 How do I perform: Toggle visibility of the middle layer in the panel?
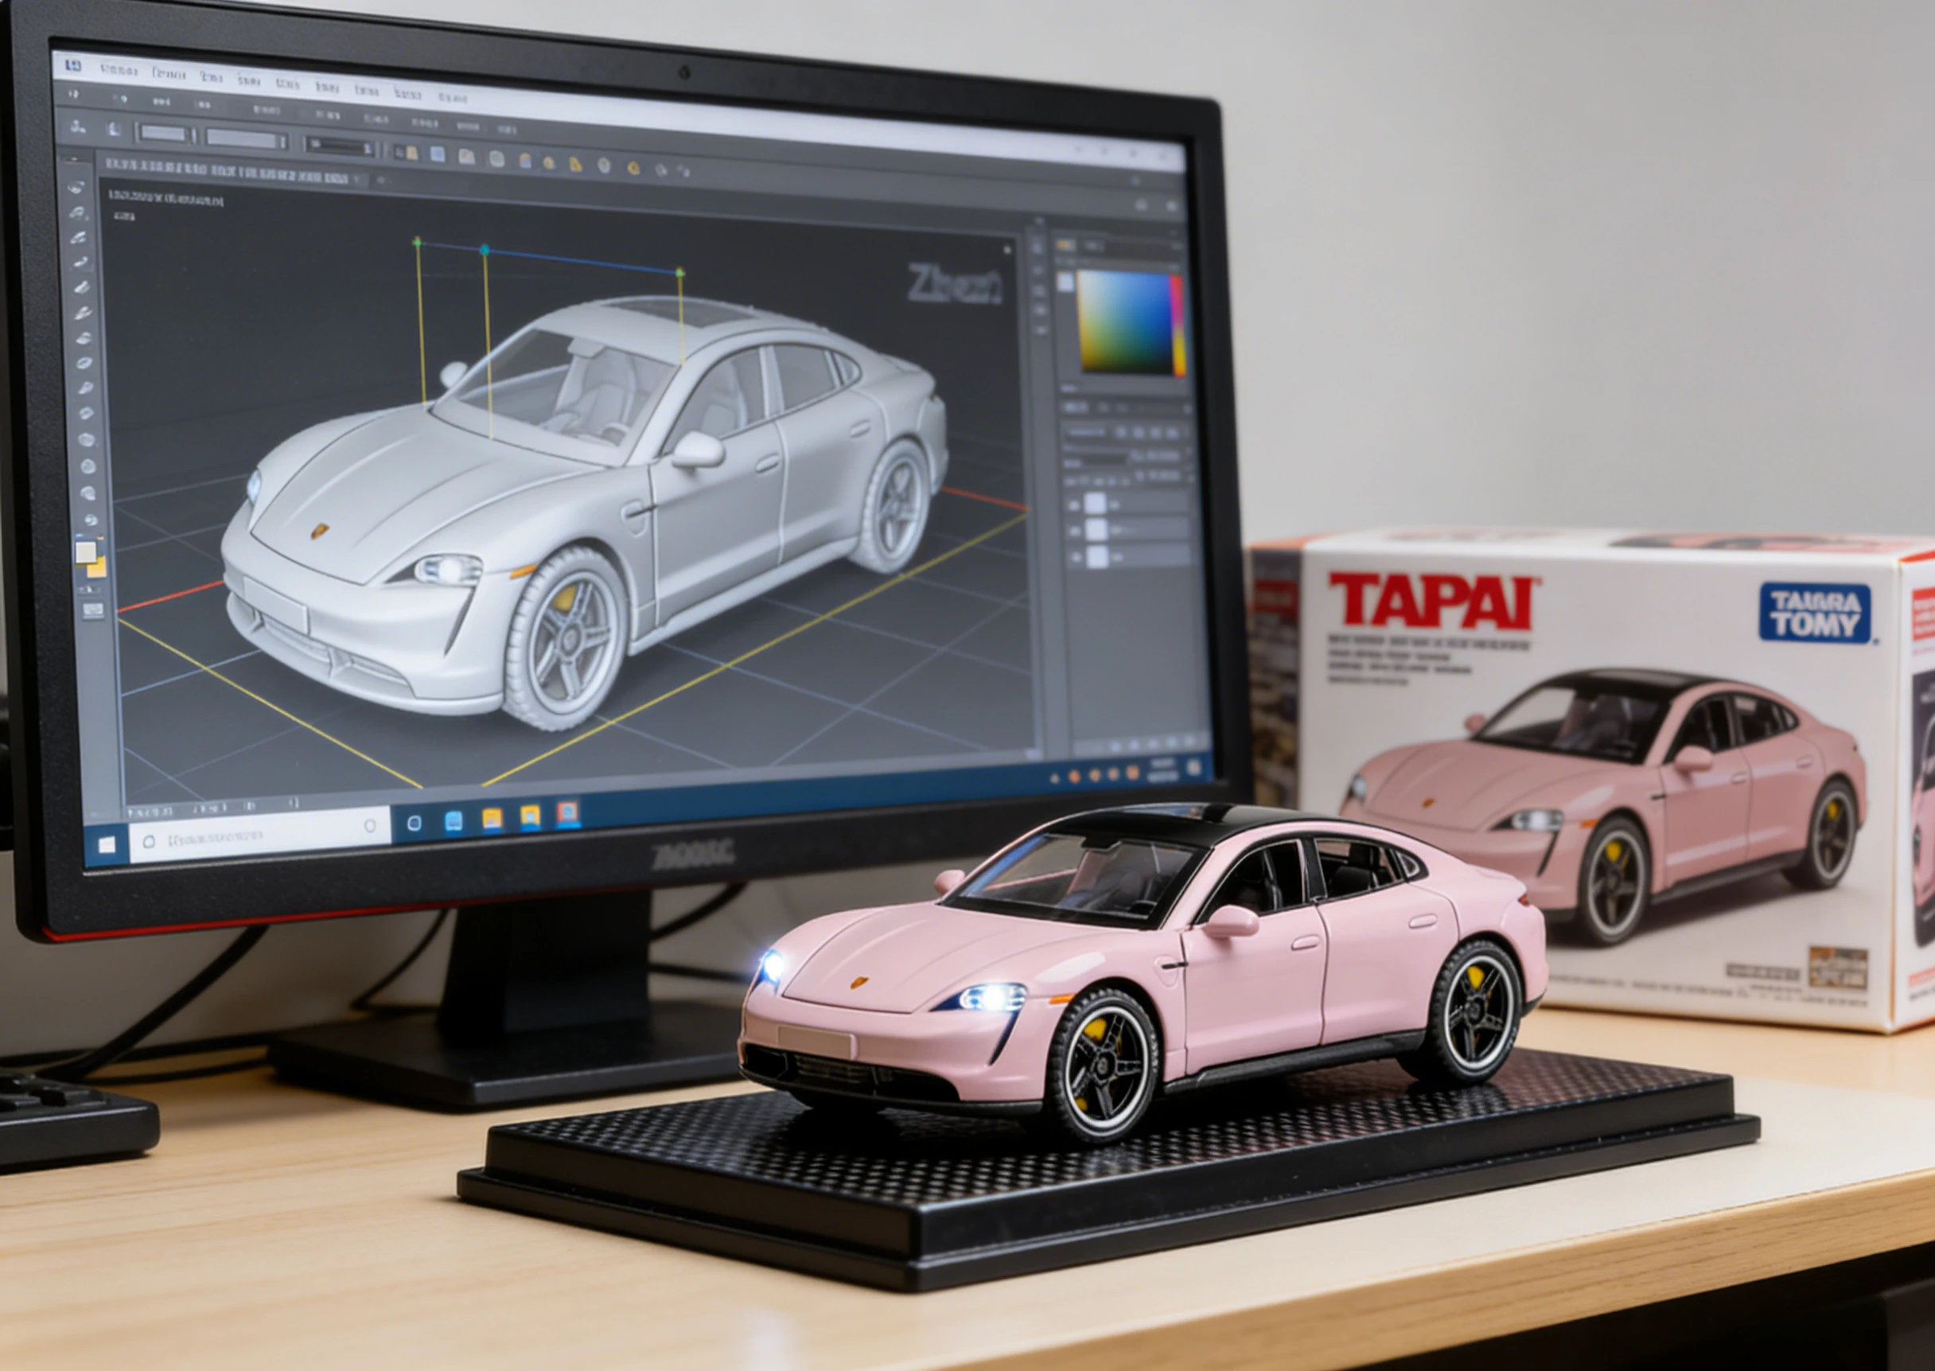[x=1075, y=530]
